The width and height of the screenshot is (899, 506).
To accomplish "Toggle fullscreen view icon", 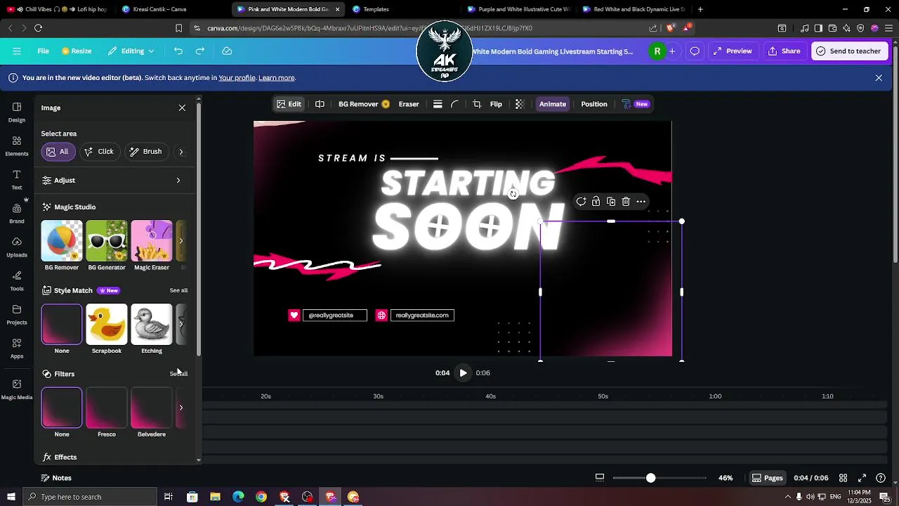I will 862,478.
